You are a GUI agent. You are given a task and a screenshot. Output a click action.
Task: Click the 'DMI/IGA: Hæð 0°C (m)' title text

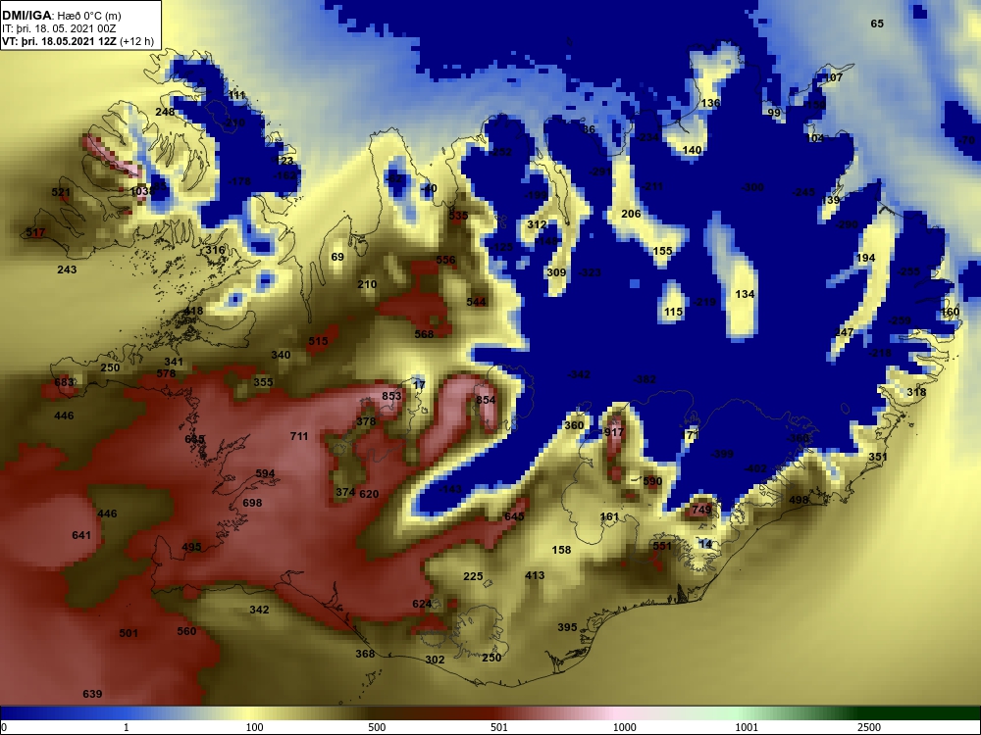(x=63, y=16)
